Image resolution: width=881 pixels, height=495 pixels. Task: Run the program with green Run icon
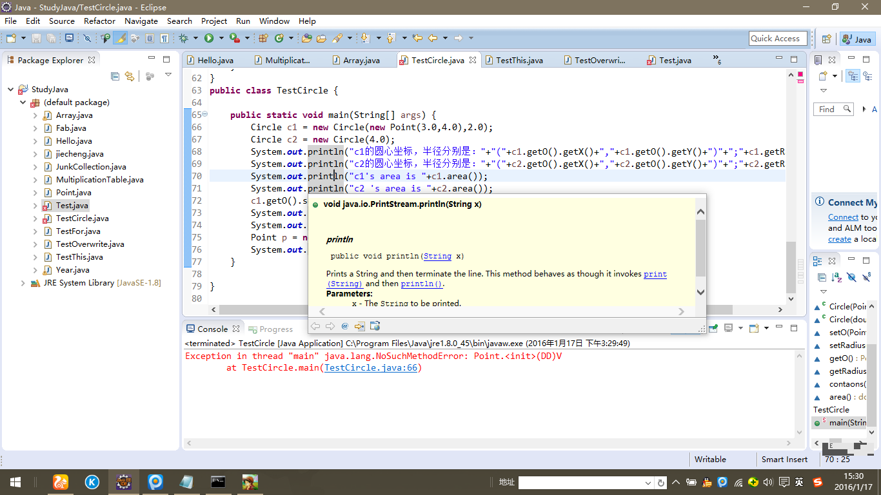pos(209,39)
